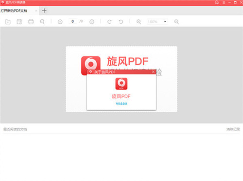The width and height of the screenshot is (243, 181).
Task: Maximize the 旋风PDF window
Action: (x=235, y=2)
